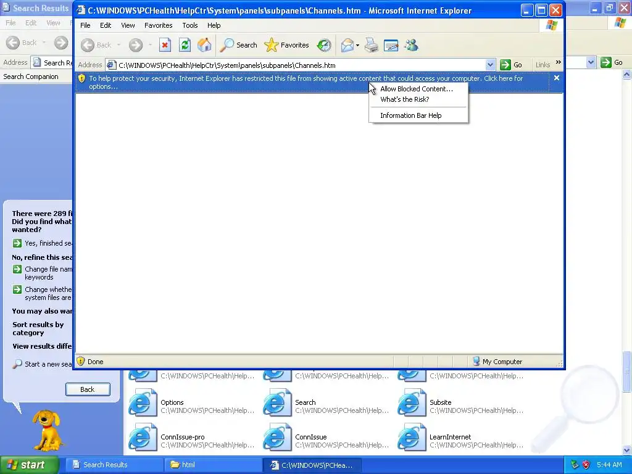The image size is (632, 474).
Task: Click the yellow shield icon on information bar
Action: coord(82,78)
